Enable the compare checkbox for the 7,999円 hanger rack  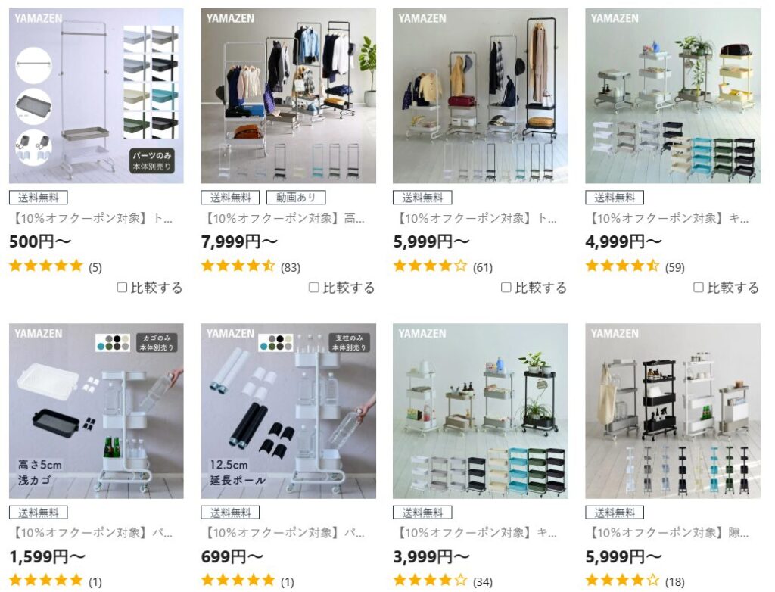tap(314, 288)
